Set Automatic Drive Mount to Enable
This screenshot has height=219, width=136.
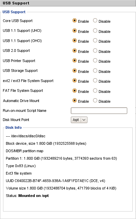(75, 100)
